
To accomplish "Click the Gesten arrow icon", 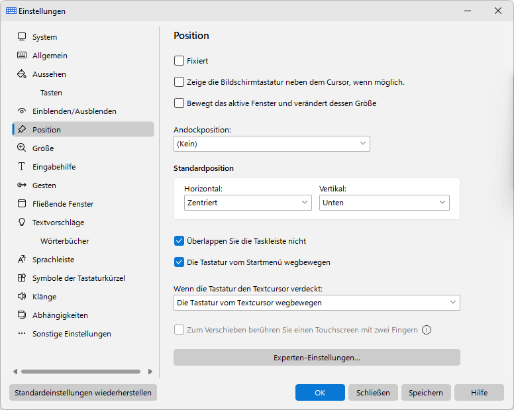I will pos(22,185).
